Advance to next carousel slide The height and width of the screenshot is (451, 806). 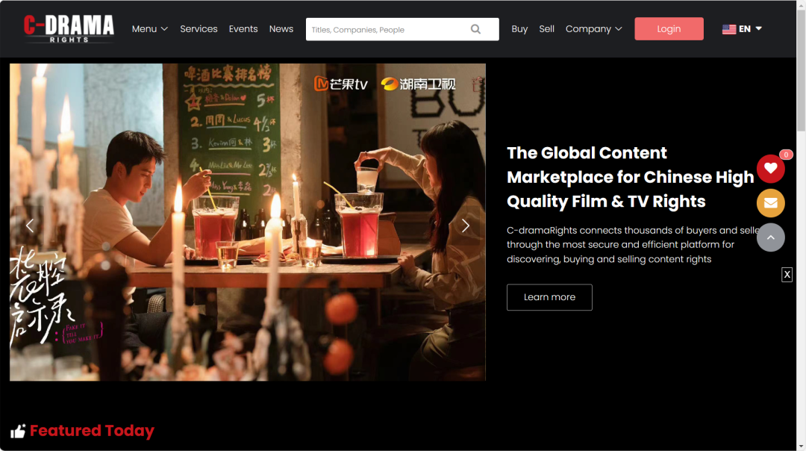pyautogui.click(x=466, y=225)
